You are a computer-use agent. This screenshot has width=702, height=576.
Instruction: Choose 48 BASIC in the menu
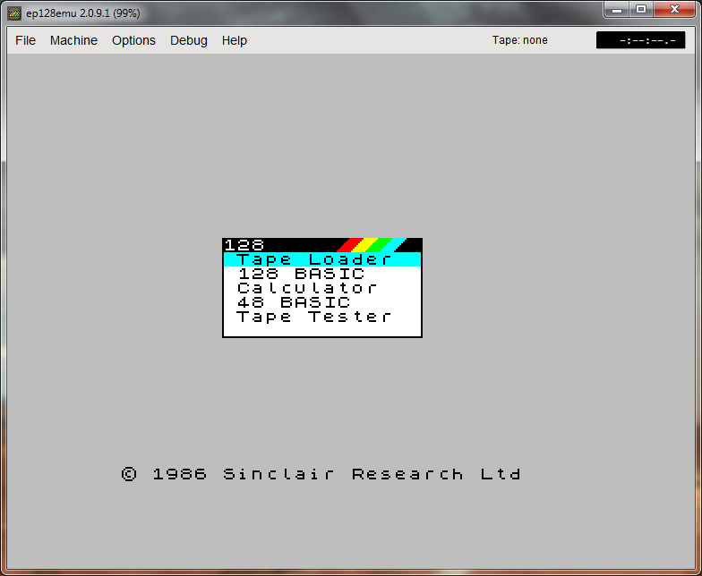pyautogui.click(x=322, y=302)
